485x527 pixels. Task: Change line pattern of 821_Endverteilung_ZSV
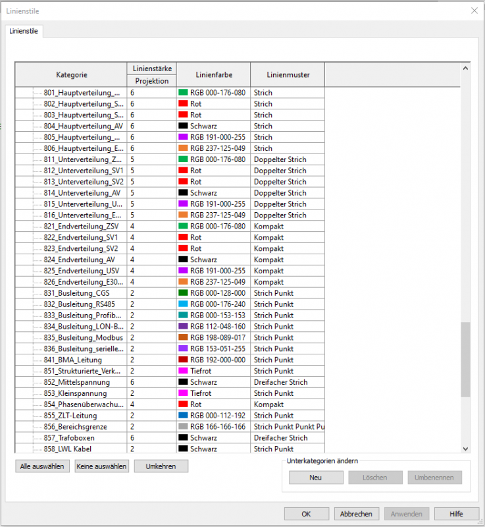[x=288, y=227]
